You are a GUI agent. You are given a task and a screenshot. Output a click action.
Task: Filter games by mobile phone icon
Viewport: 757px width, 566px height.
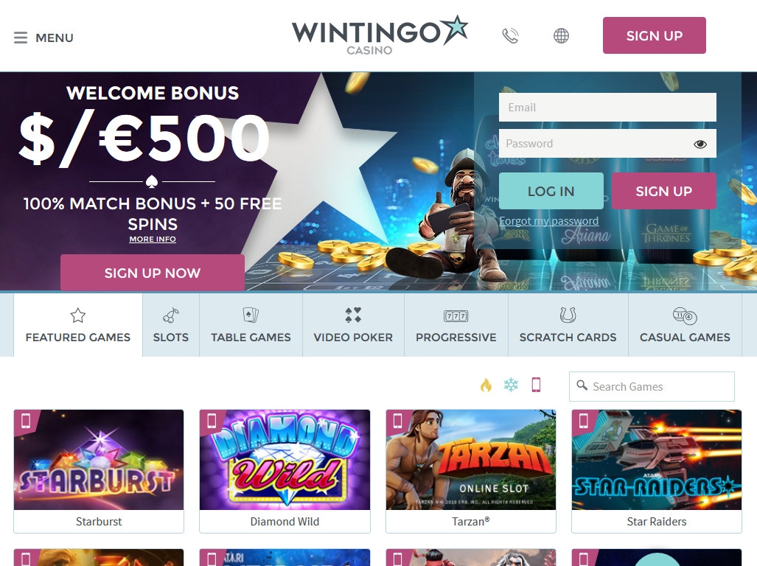click(x=536, y=385)
